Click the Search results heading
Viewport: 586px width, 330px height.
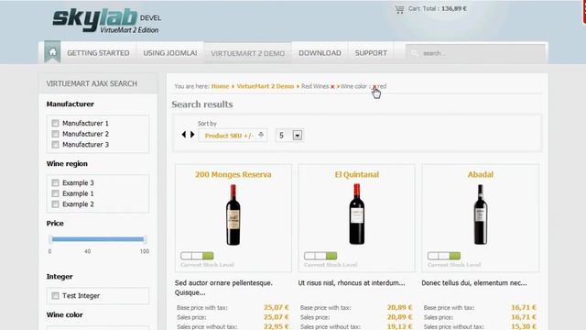click(x=202, y=104)
